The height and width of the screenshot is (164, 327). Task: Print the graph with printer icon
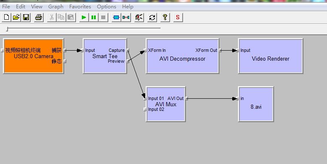coord(39,17)
